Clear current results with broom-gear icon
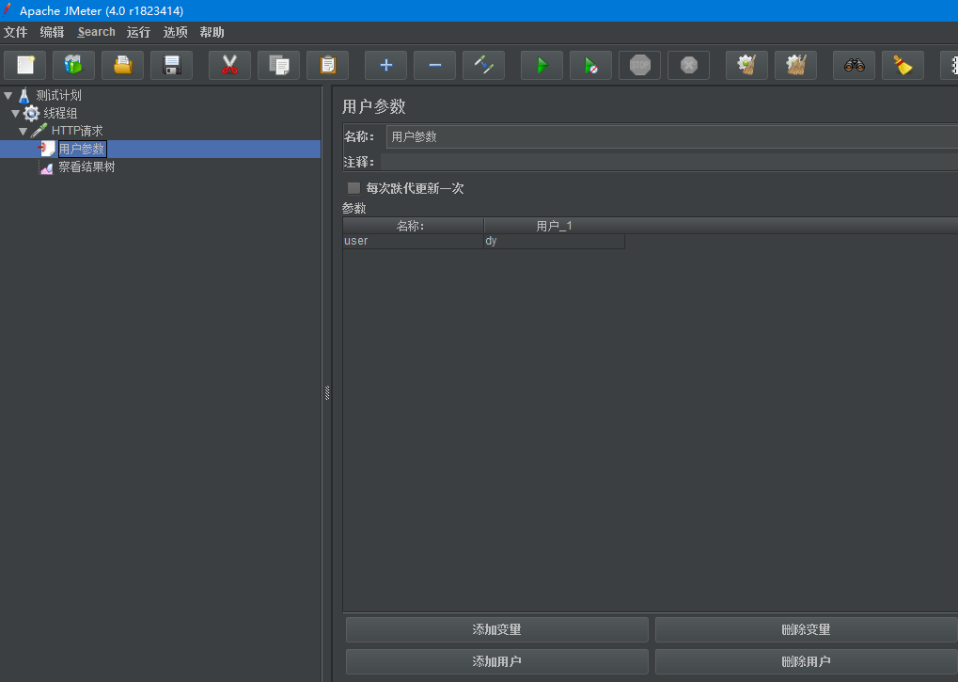The width and height of the screenshot is (958, 682). [746, 65]
